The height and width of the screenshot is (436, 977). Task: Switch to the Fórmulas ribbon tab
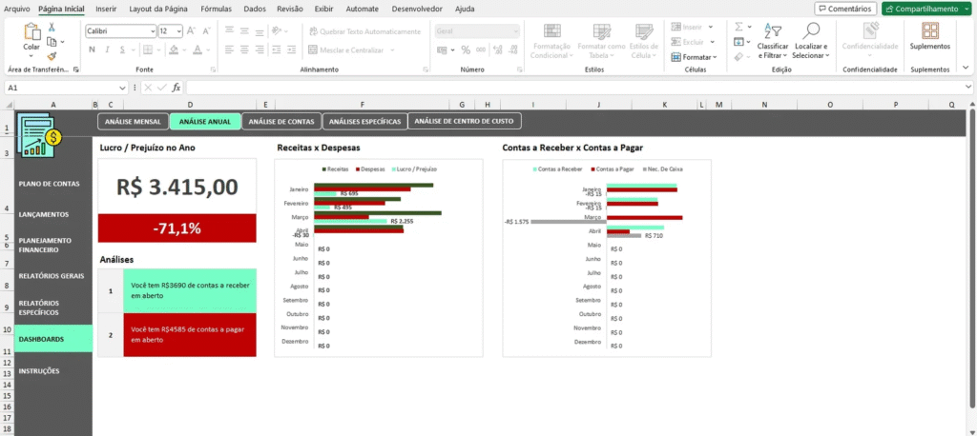[216, 9]
